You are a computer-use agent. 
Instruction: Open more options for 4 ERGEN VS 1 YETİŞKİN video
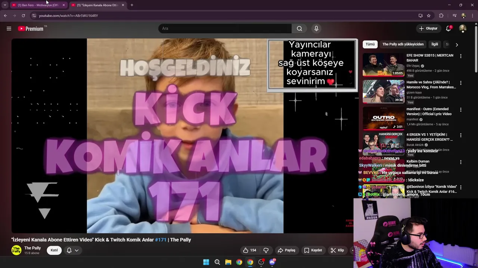click(x=460, y=135)
